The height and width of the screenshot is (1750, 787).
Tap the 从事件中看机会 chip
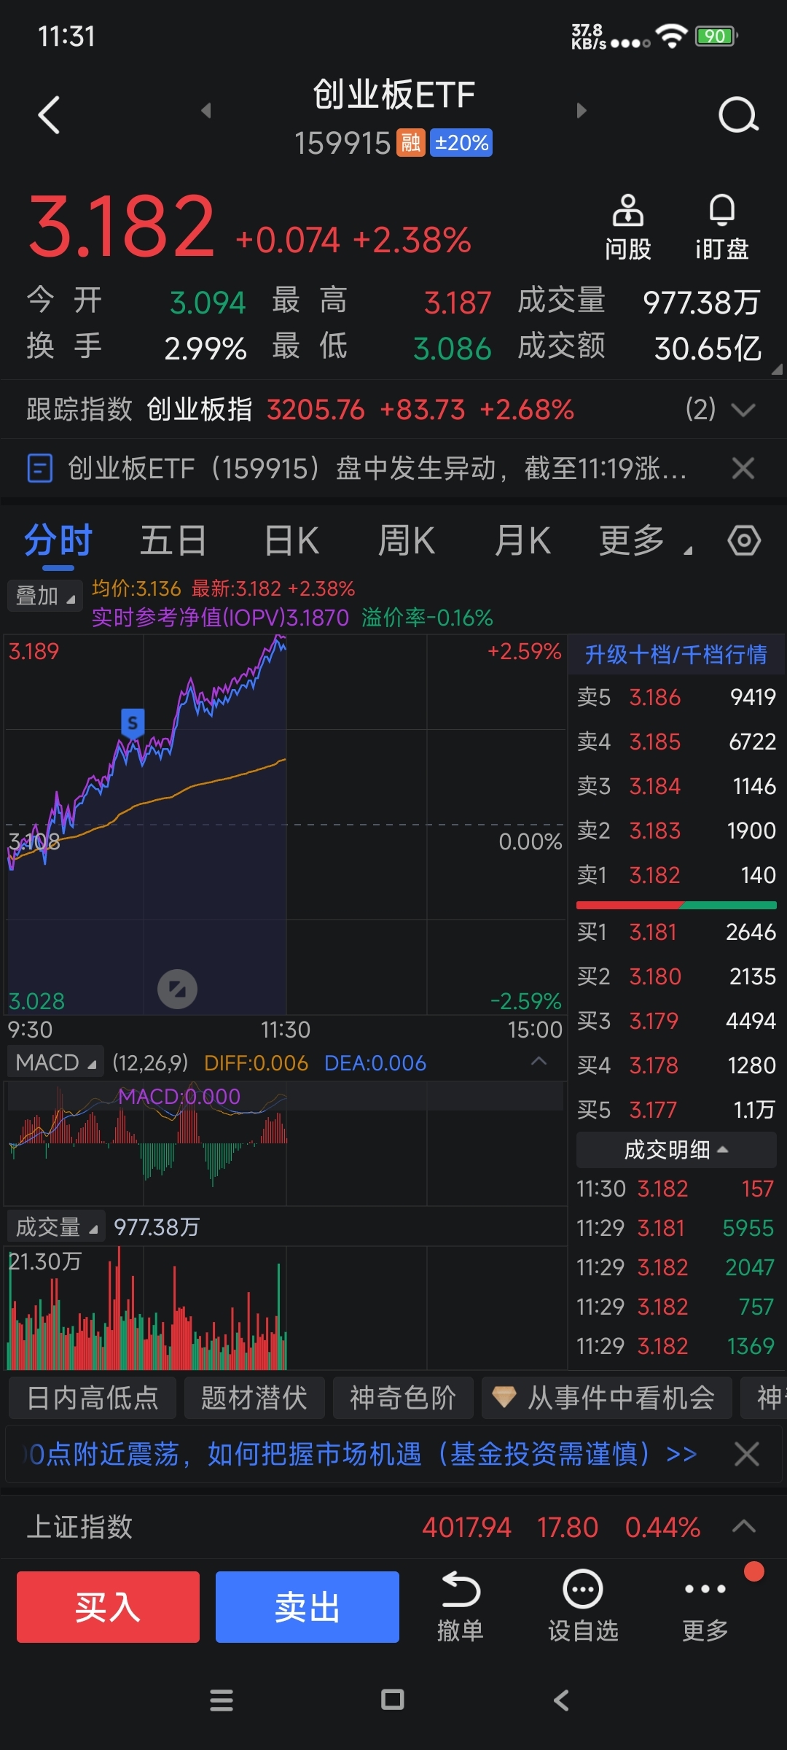606,1398
